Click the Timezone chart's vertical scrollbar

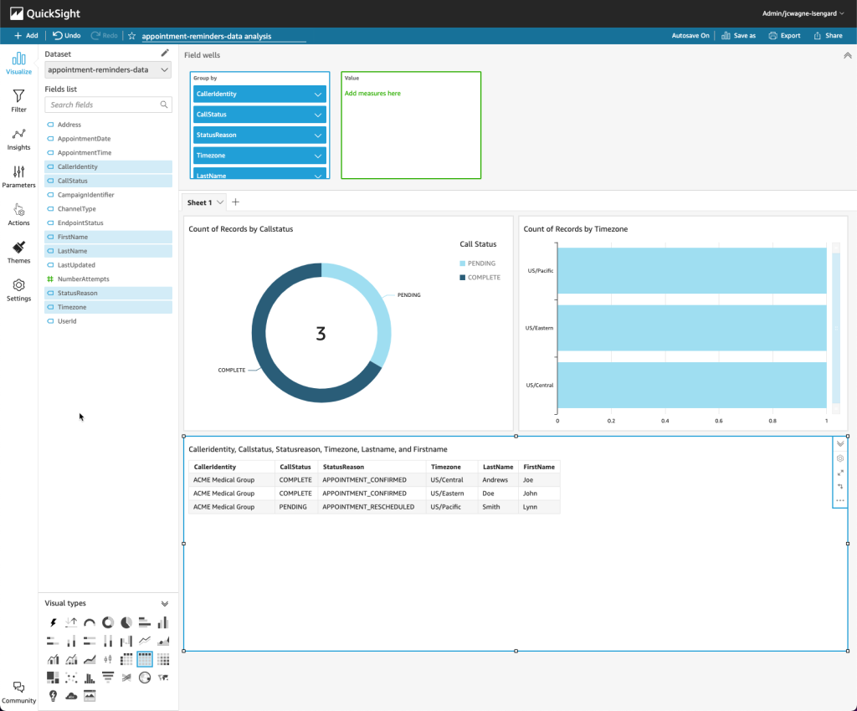834,326
